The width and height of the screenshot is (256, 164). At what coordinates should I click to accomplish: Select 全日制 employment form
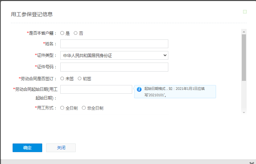(x=62, y=108)
